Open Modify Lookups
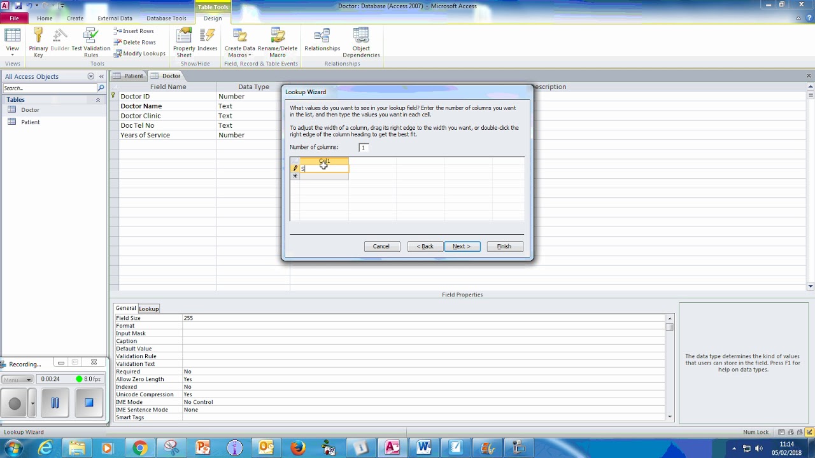815x458 pixels. tap(139, 53)
